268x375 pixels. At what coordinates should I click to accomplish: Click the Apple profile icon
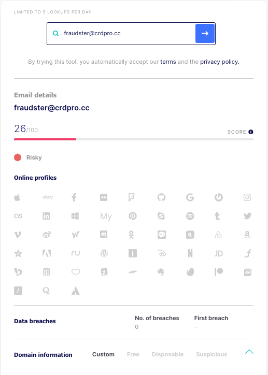[x=17, y=197]
